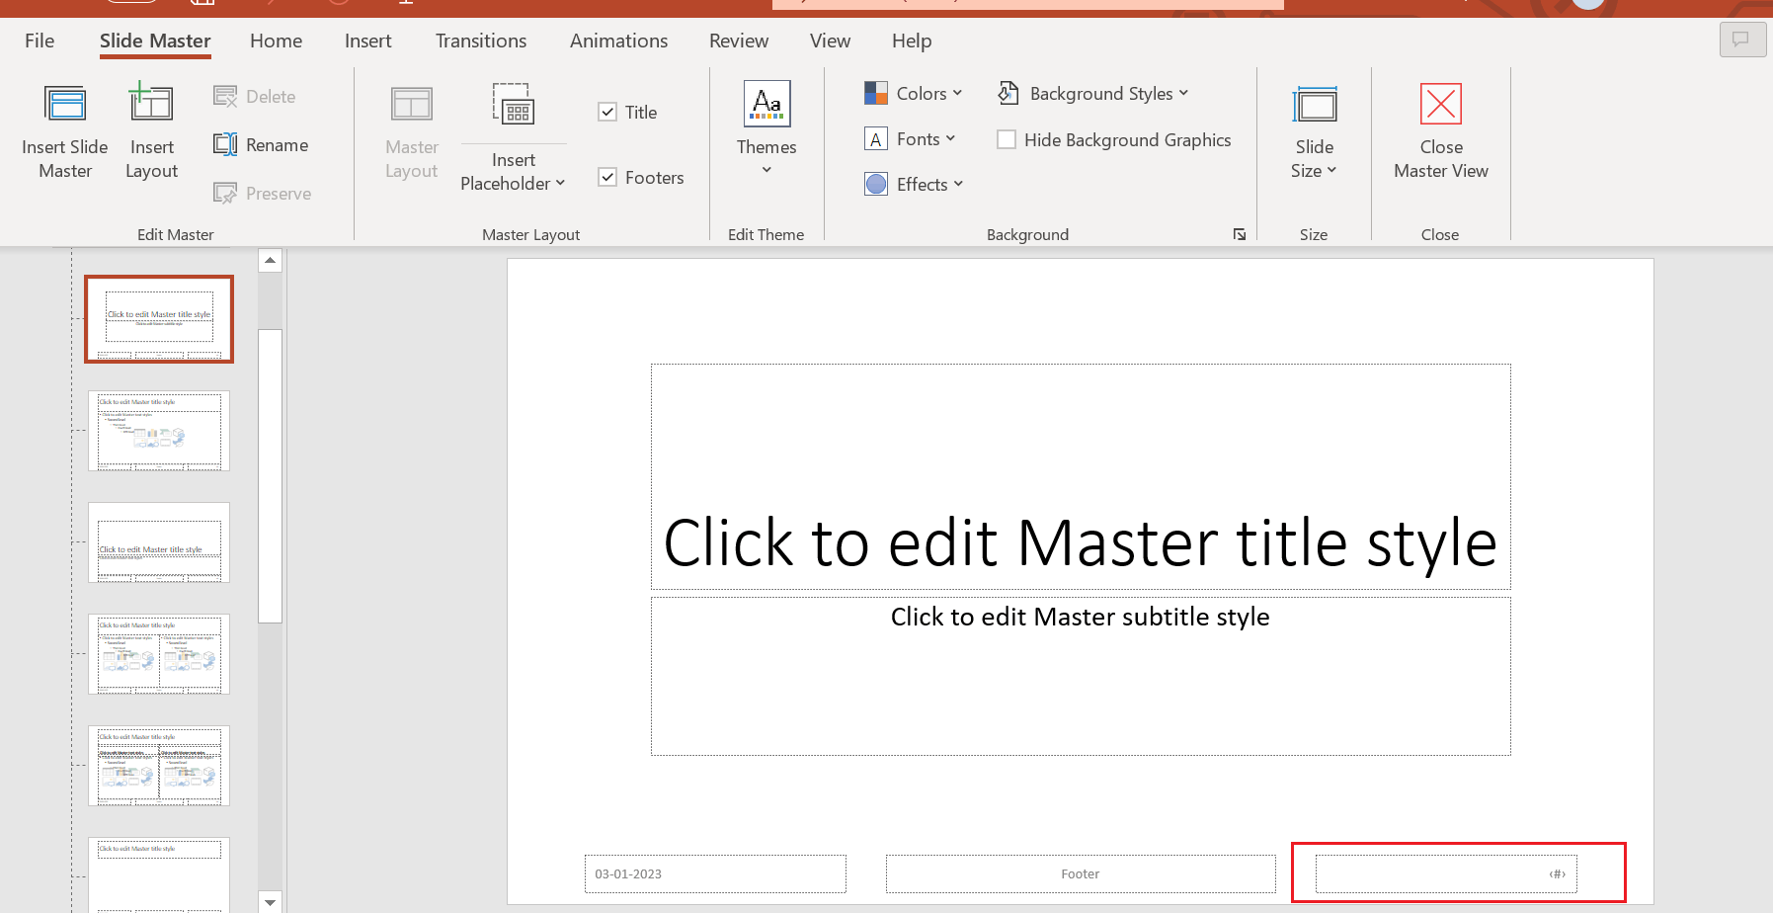Screen dimensions: 1773x913
Task: Uncheck the Footers checkbox
Action: 607,178
